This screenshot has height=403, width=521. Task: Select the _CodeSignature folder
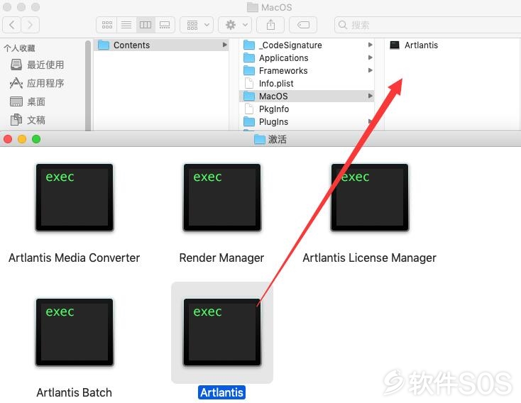(307, 45)
